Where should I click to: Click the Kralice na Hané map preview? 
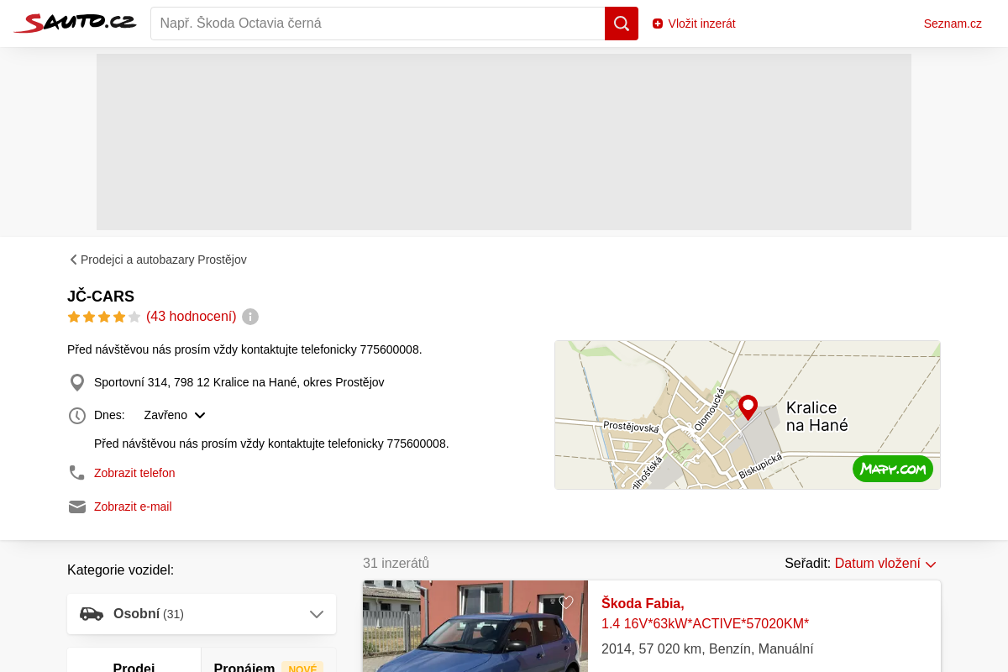748,415
